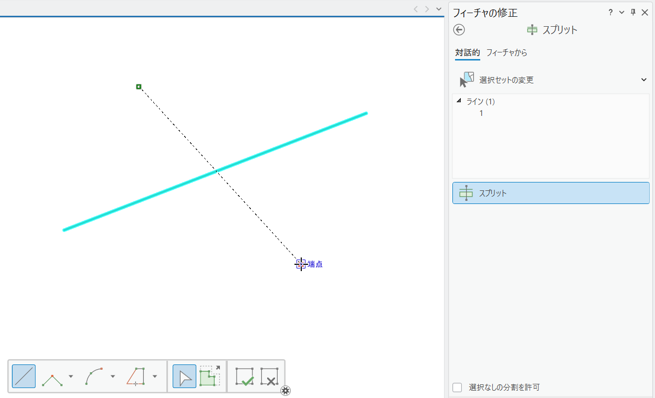Open the Trace tool dropdown arrow
Viewport: 655px width, 398px height.
155,377
